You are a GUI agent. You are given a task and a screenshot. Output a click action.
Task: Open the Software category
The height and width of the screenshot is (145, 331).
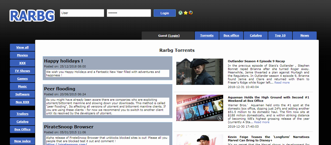pos(22,94)
